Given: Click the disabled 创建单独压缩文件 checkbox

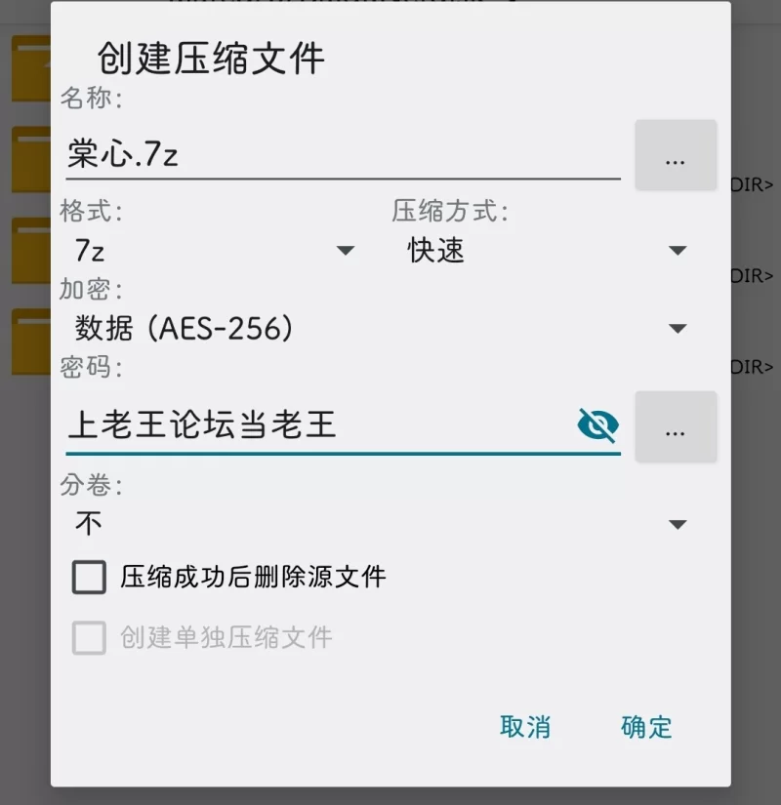Looking at the screenshot, I should click(x=89, y=637).
